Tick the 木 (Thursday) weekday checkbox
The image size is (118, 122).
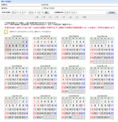pos(63,17)
